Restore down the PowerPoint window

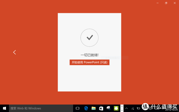coord(166,3)
